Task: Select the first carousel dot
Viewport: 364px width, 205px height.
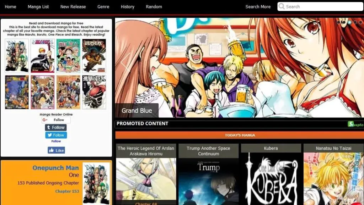Action: [338, 22]
